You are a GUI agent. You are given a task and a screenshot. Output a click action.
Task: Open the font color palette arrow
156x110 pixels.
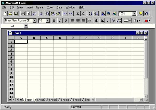(150, 21)
